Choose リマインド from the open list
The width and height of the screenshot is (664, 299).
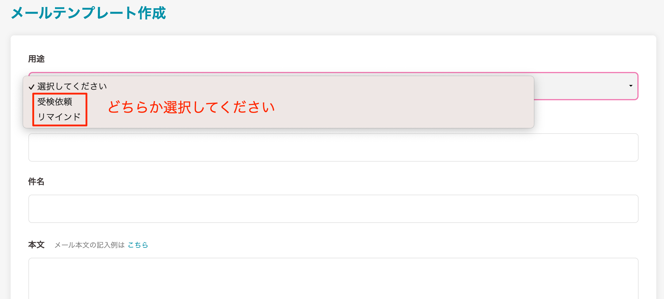59,117
